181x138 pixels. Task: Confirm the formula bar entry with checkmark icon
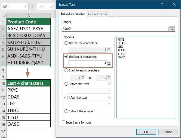[x=52, y=7]
